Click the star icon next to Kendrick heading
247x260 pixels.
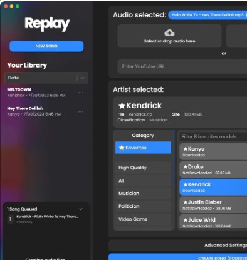tap(122, 106)
